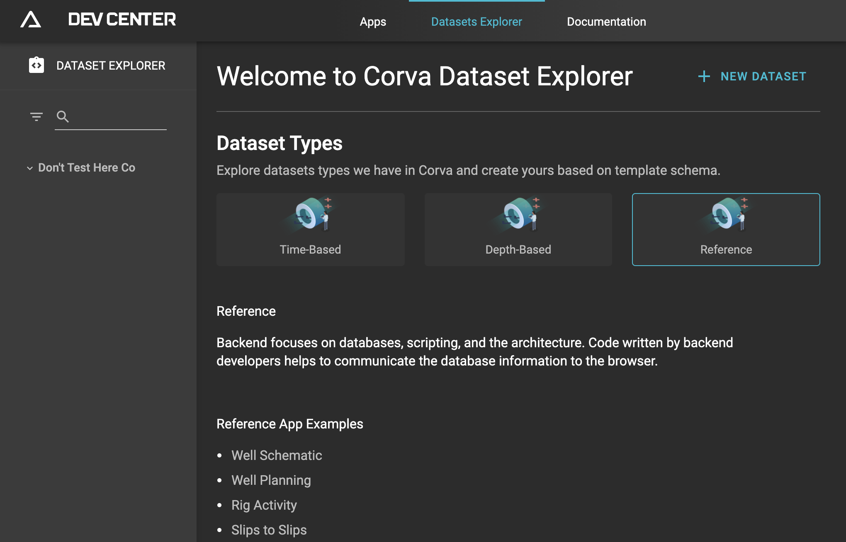The width and height of the screenshot is (846, 542).
Task: Open the Documentation tab
Action: click(606, 22)
